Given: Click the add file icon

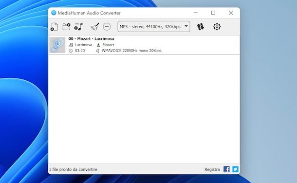Looking at the screenshot, I should click(x=54, y=27).
